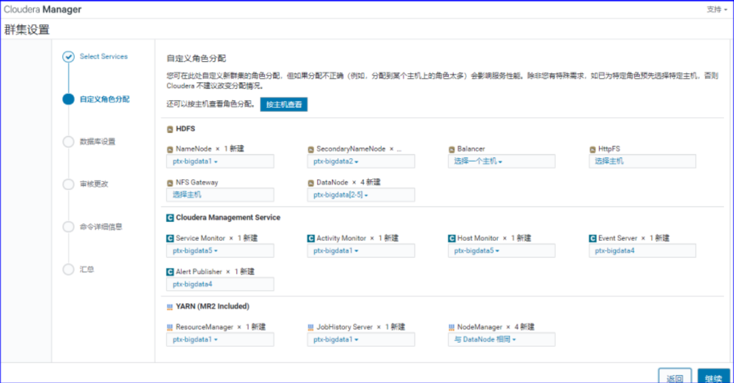Go to 命令详细信息 step
This screenshot has width=734, height=383.
coord(101,227)
